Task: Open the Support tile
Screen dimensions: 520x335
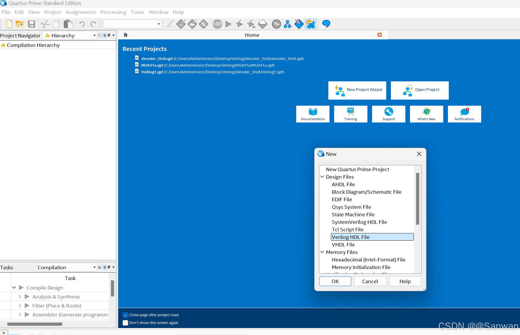Action: (389, 114)
